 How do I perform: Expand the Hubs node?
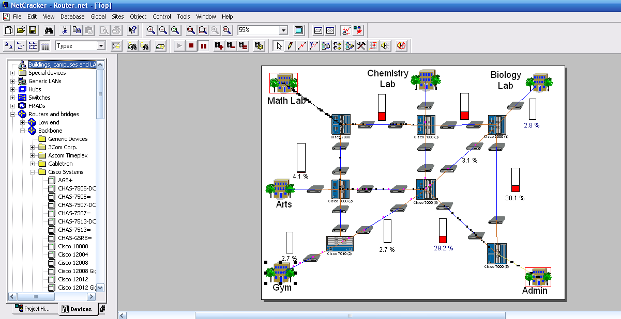pos(12,89)
